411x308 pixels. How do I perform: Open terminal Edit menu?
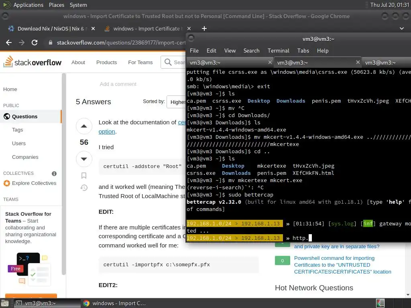(211, 51)
